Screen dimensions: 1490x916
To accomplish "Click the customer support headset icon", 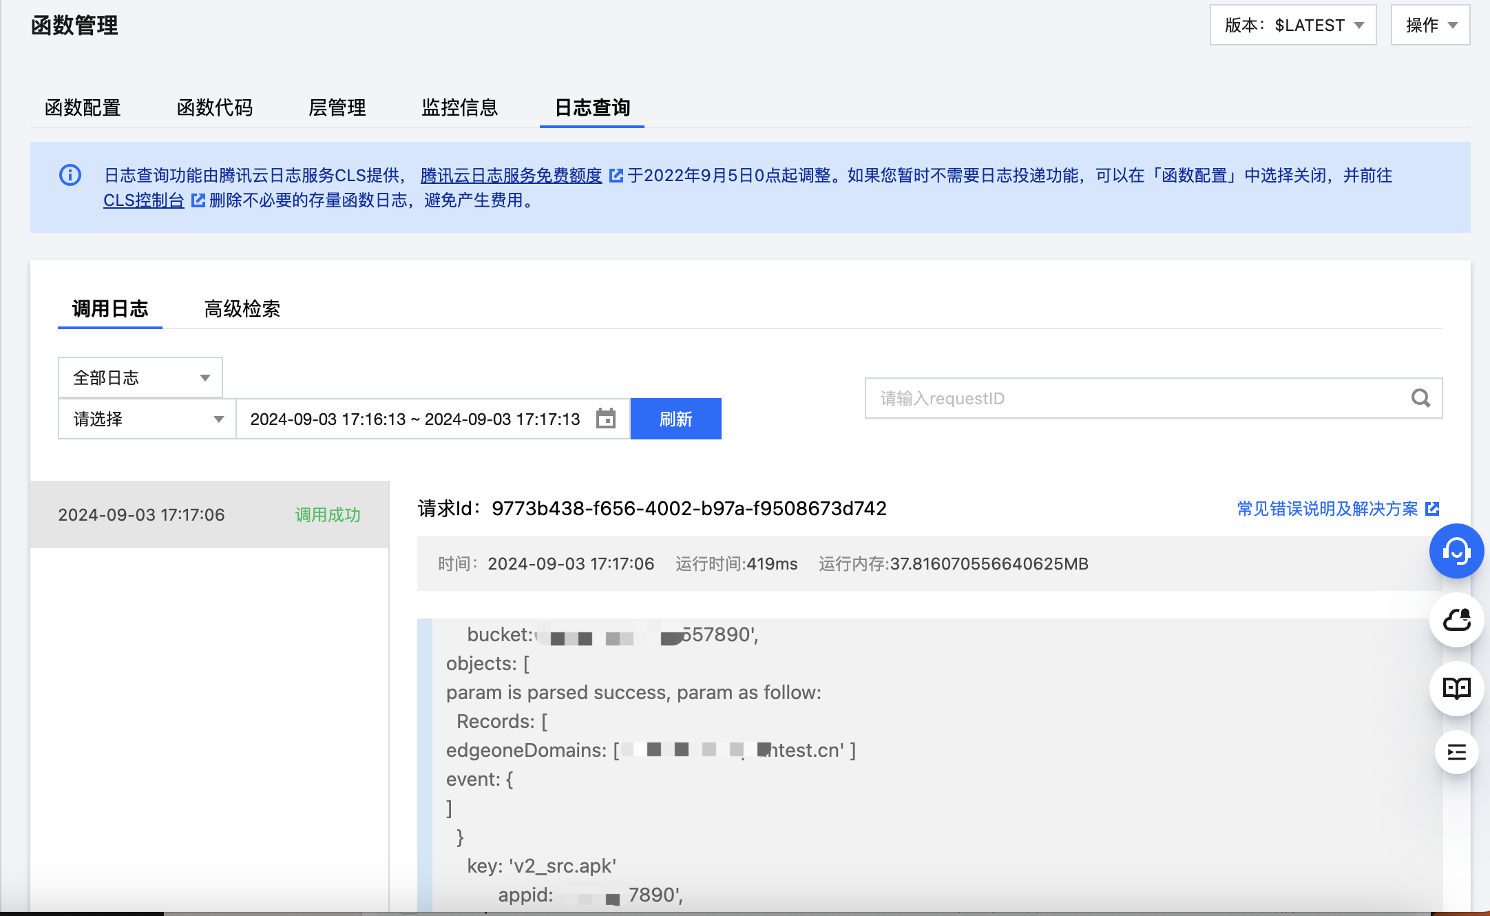I will (1456, 551).
